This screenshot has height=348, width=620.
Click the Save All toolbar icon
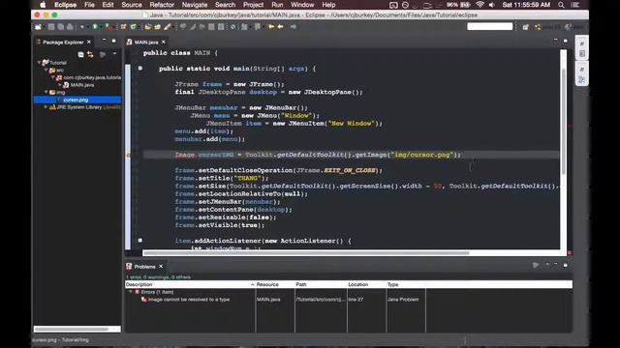(61, 27)
